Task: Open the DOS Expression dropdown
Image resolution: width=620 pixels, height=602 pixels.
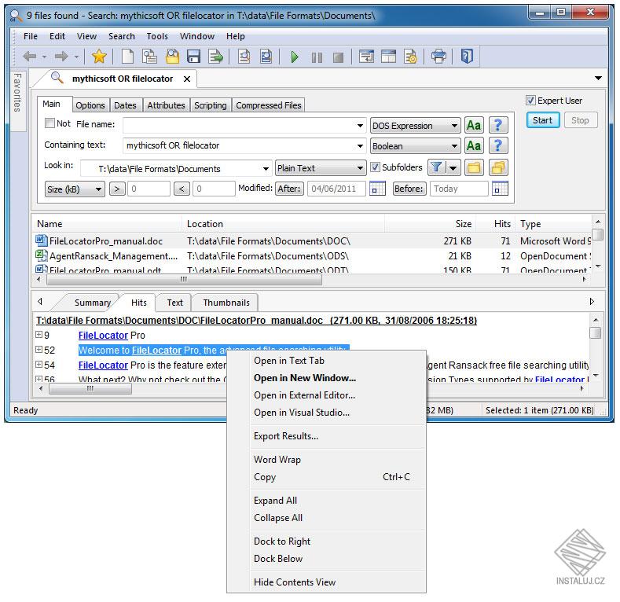Action: [x=415, y=126]
